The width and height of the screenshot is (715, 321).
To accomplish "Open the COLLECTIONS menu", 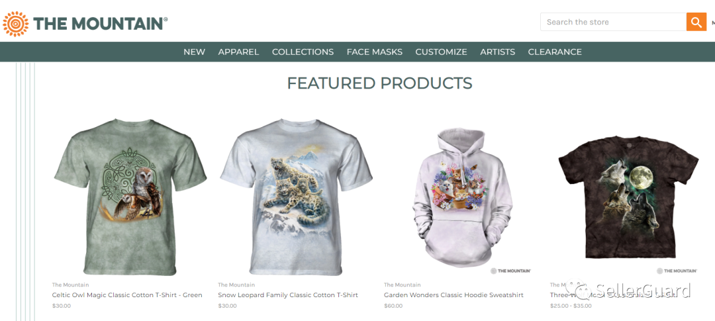I will 303,52.
